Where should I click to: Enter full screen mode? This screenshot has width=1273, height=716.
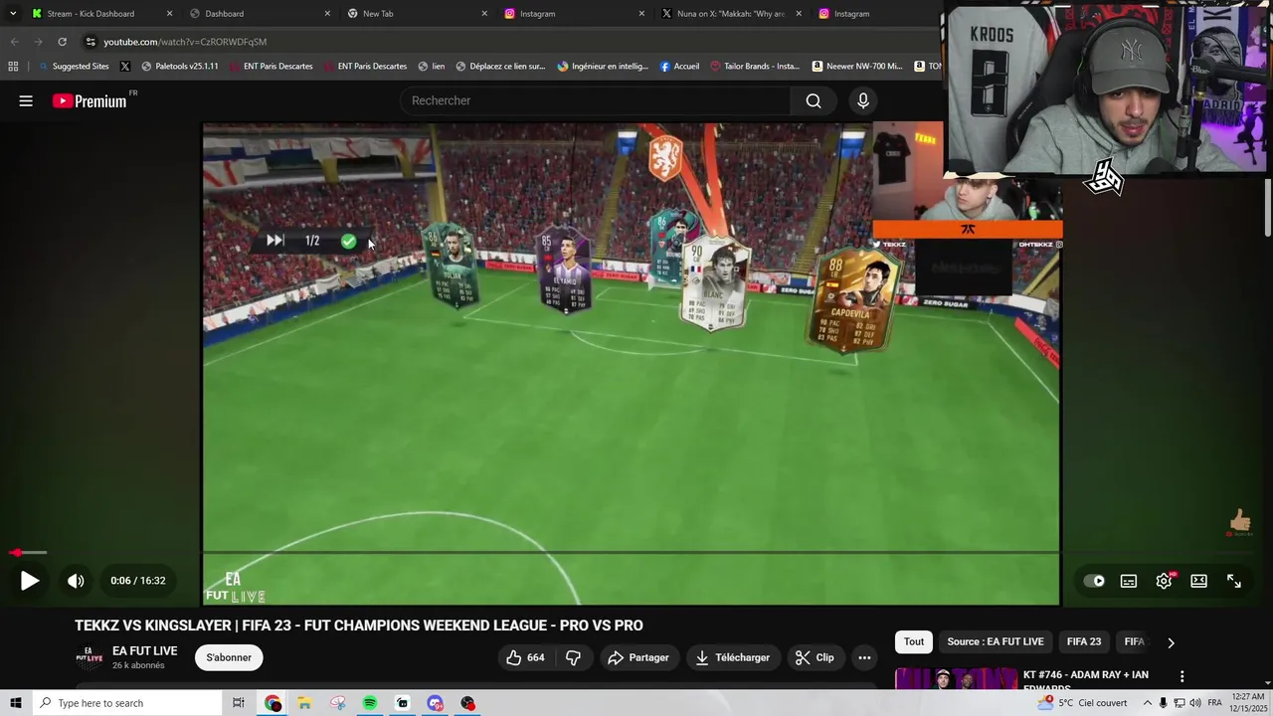tap(1234, 581)
